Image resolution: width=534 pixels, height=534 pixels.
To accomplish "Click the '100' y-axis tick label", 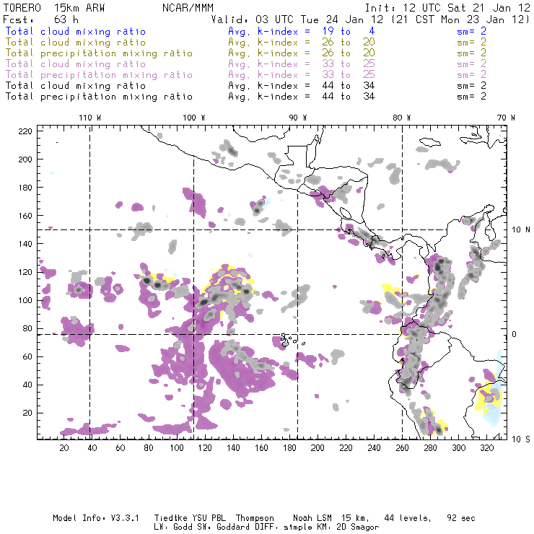I will point(25,300).
